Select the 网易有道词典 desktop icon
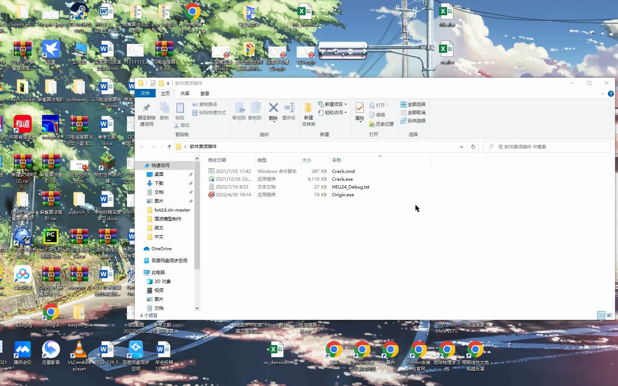Viewport: 618px width, 386px height. [x=22, y=127]
